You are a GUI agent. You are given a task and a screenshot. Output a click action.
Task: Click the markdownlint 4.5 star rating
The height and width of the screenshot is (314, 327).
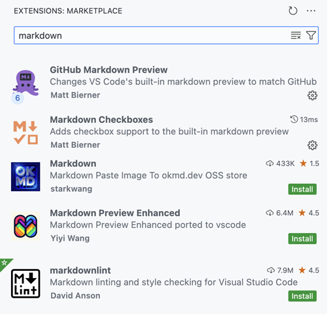(x=309, y=270)
